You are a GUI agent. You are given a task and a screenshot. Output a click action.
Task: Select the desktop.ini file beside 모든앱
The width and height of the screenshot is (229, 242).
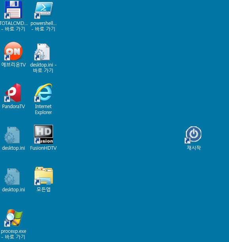pos(12,177)
